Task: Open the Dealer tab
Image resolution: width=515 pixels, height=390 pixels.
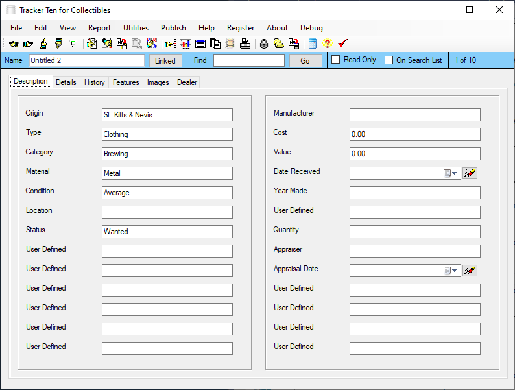Action: click(187, 82)
